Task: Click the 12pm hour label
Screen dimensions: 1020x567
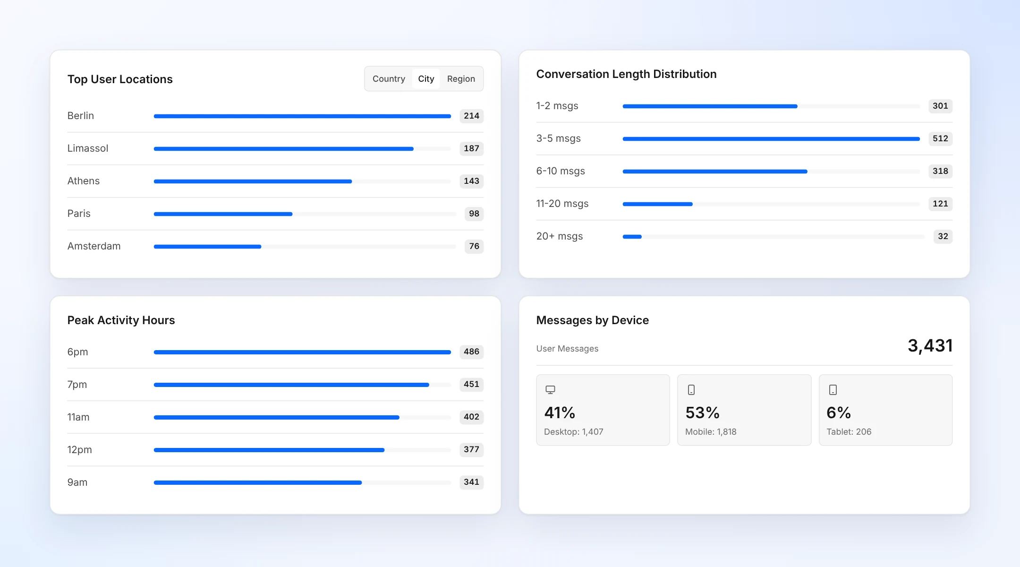Action: [x=80, y=450]
